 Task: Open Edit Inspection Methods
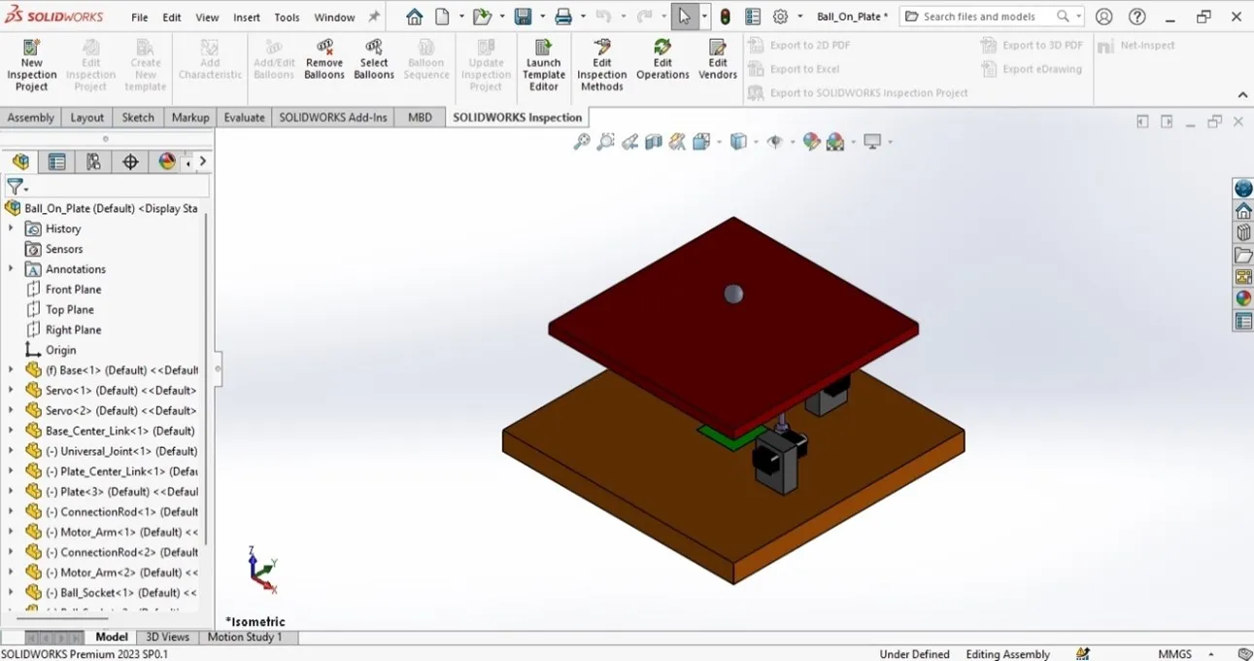click(602, 65)
